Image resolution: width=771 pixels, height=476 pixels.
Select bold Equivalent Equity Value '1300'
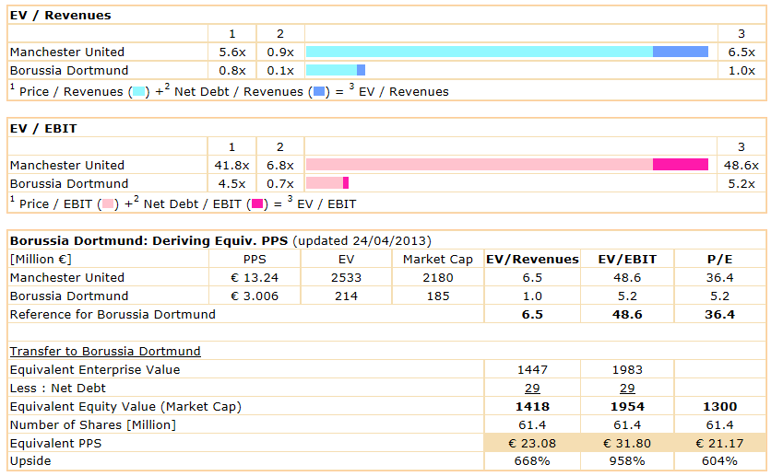720,407
